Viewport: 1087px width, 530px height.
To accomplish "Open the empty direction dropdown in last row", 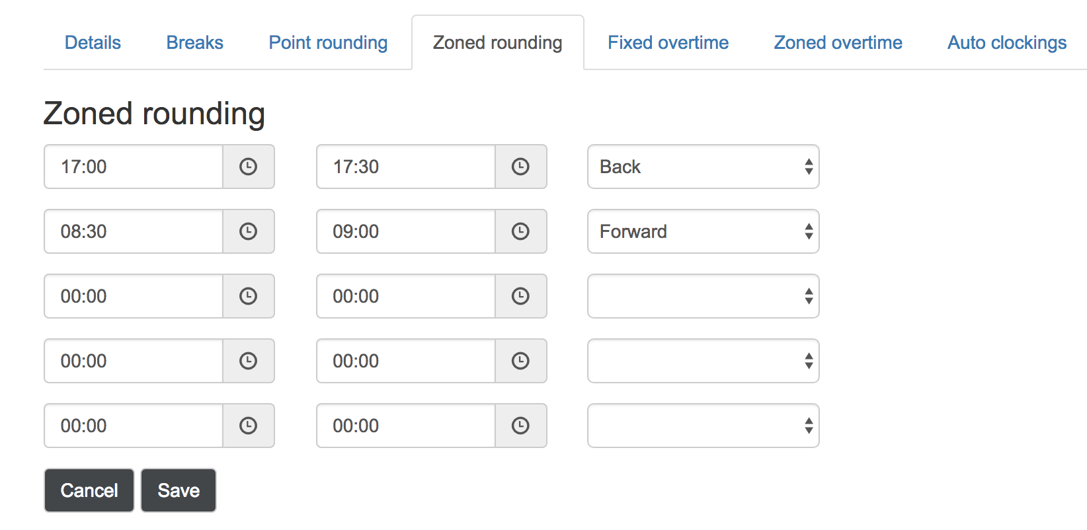I will 704,426.
